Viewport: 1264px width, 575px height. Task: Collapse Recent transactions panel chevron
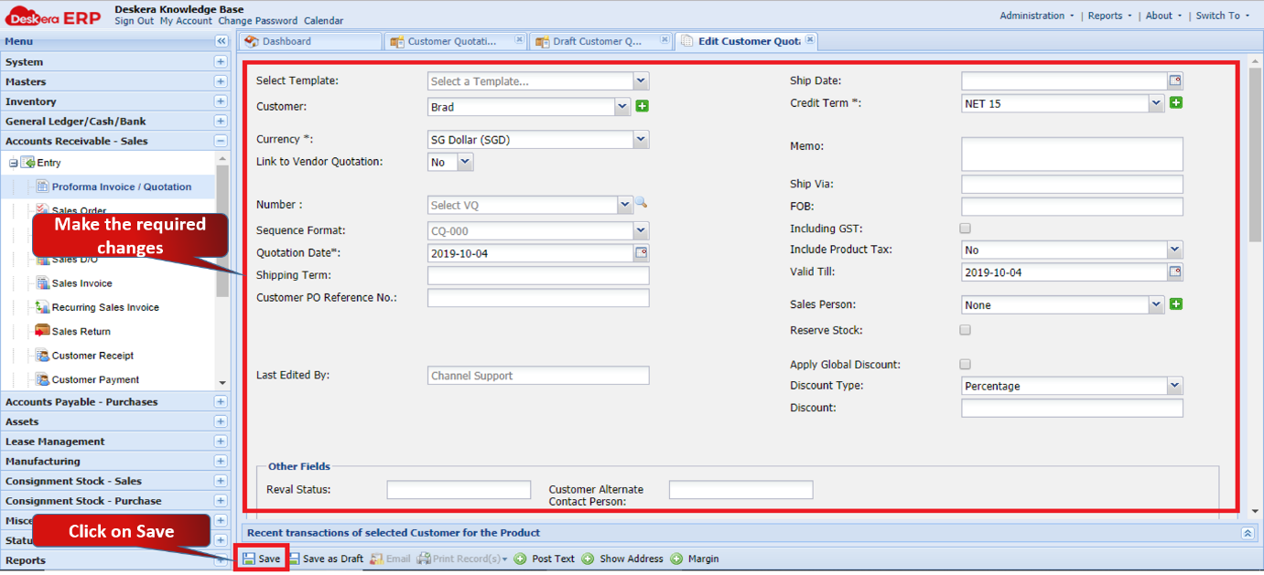tap(1248, 533)
